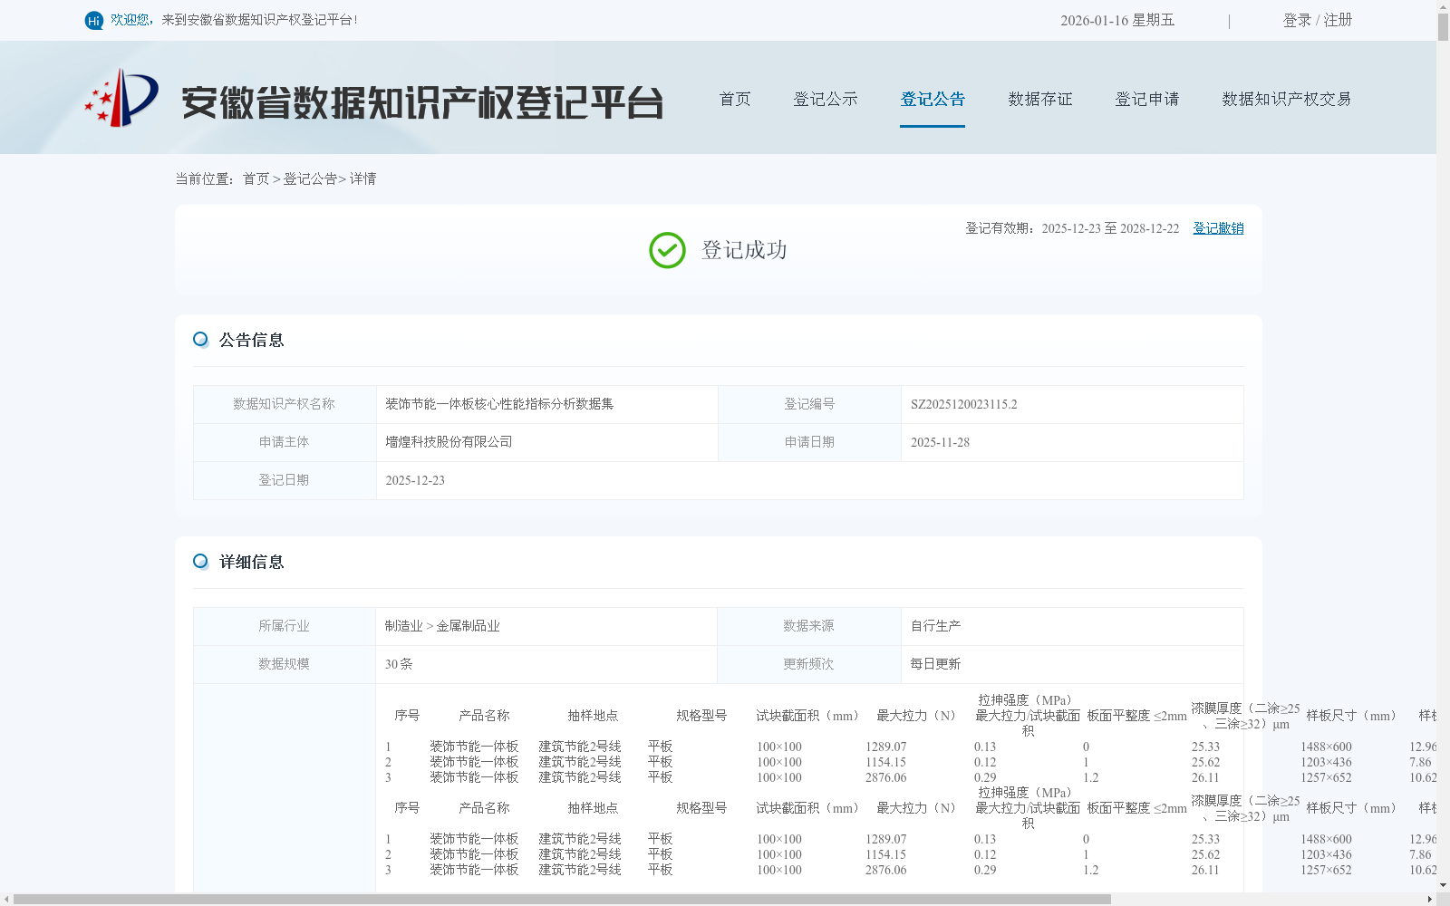Click the 登记编号 field label
Viewport: 1450px width, 906px height.
(x=809, y=404)
